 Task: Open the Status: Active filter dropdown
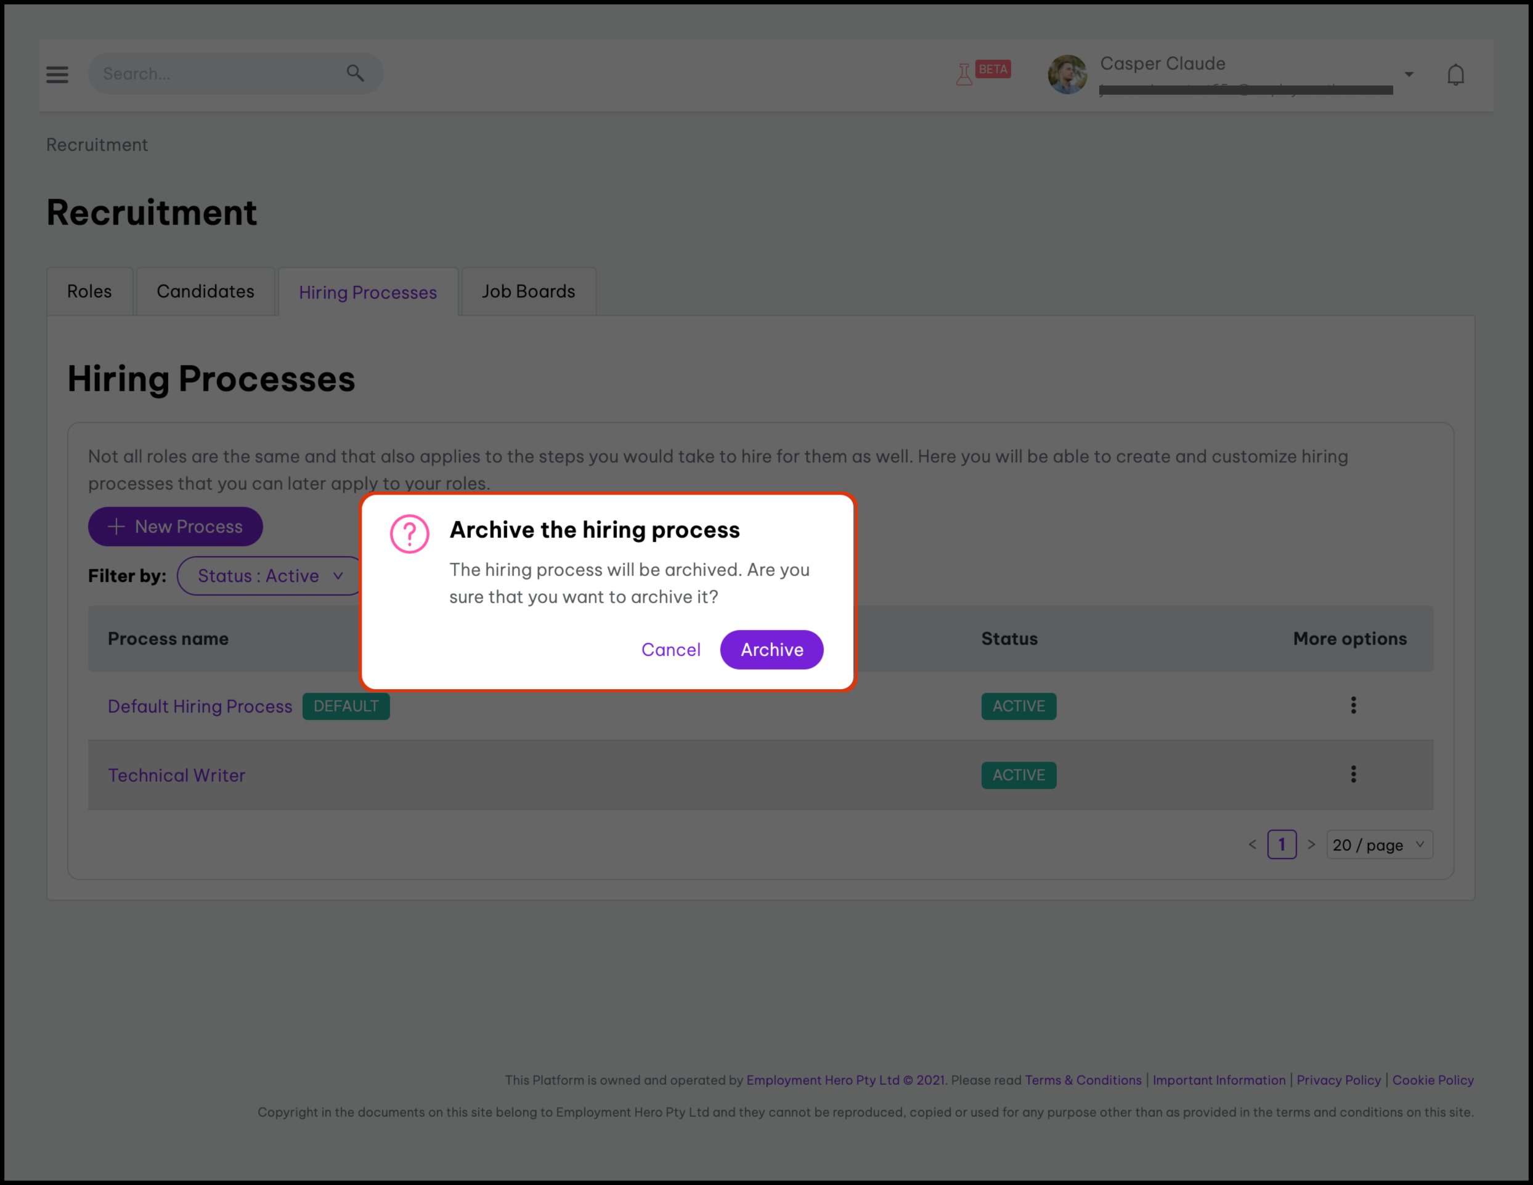point(270,575)
